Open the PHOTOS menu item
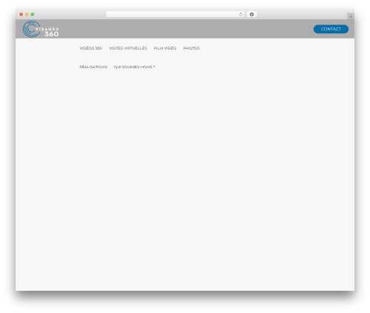 pos(192,48)
